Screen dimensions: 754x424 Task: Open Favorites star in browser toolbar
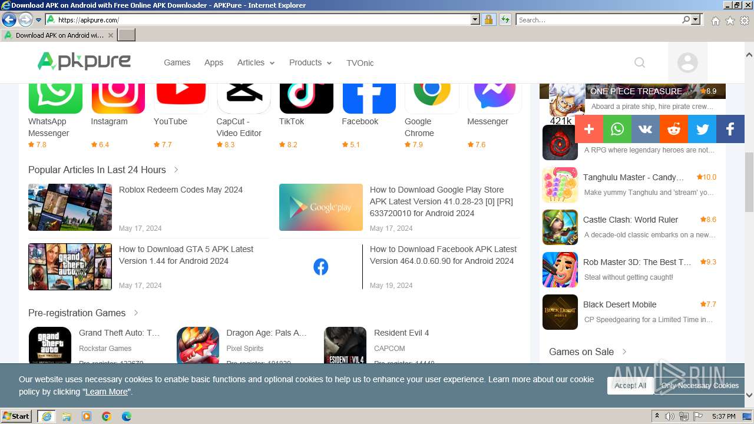tap(730, 20)
